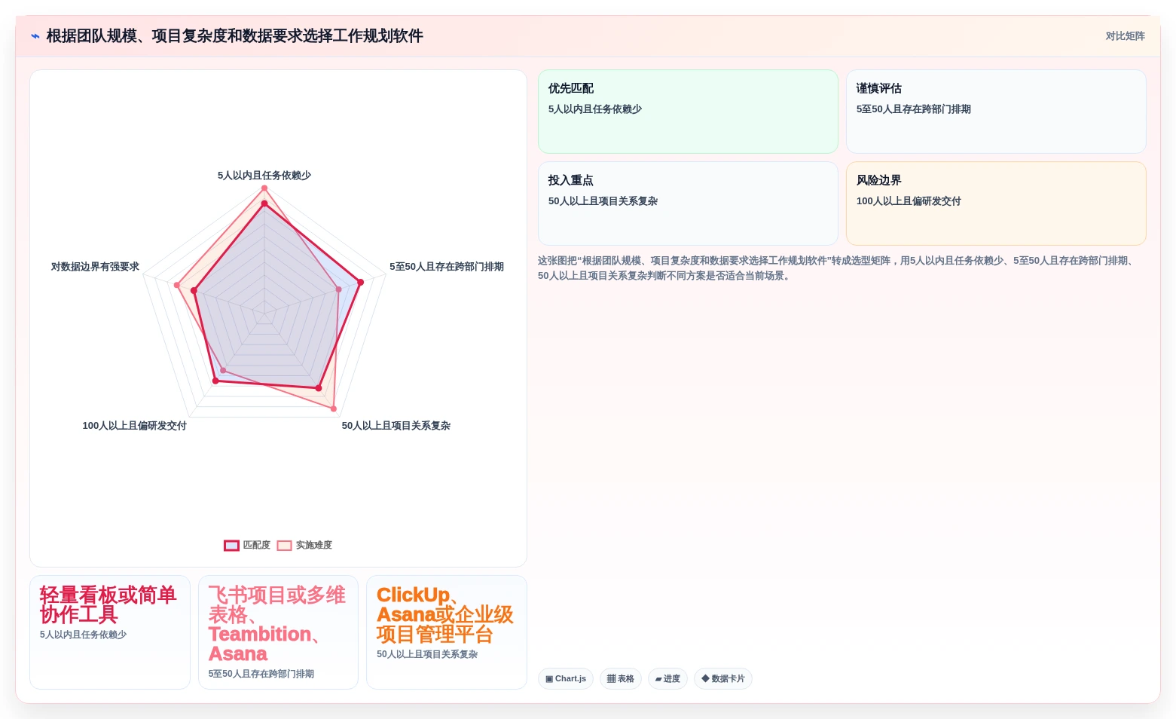Click 50人以上且项目关系复杂 text in 投入重点 card
Screen dimensions: 1176x719
[x=603, y=201]
